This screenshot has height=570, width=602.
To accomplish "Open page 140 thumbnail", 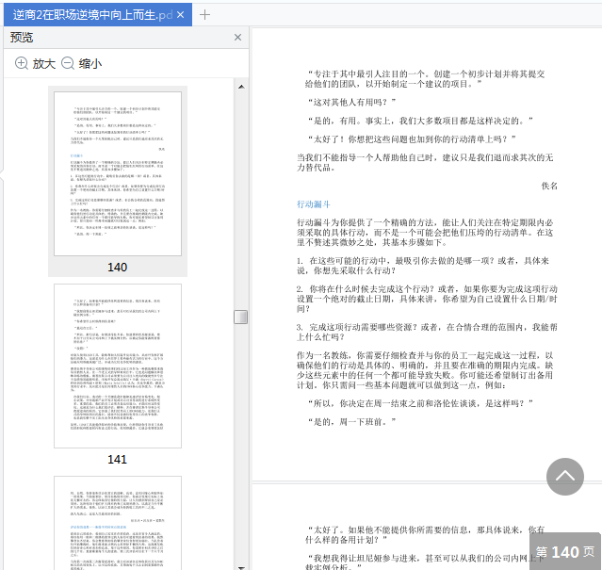I will point(118,173).
